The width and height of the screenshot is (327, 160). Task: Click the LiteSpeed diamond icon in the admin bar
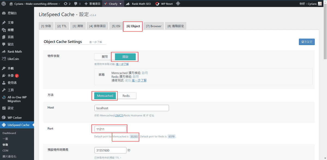coord(178,4)
